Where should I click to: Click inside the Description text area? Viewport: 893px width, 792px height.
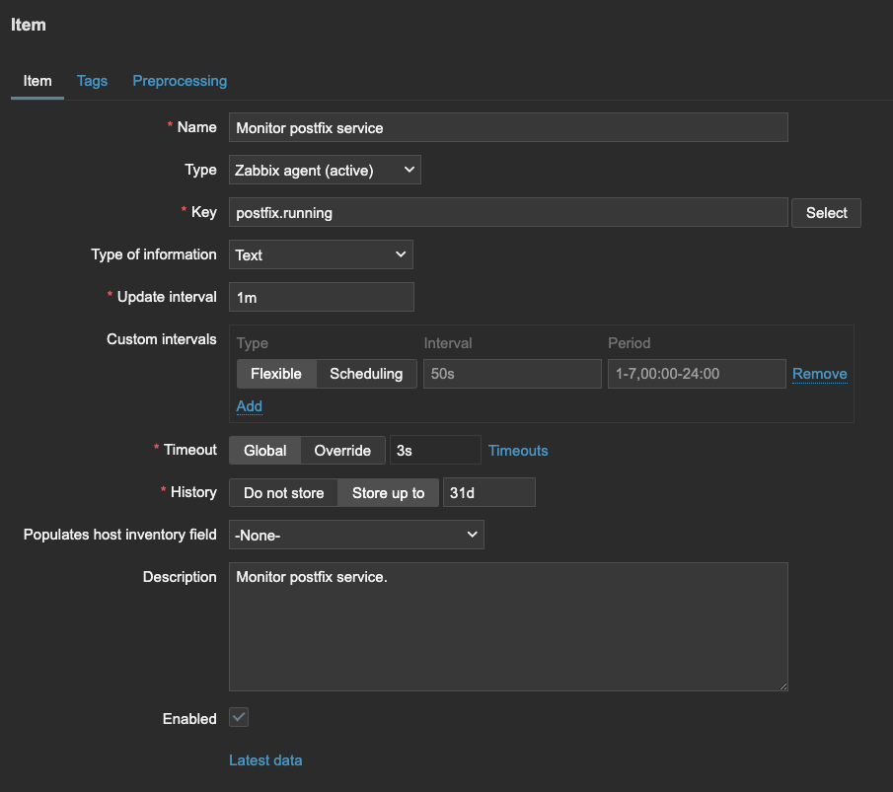coord(508,627)
